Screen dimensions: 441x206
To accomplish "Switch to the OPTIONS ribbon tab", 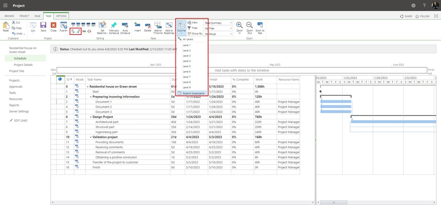I will tap(61, 16).
